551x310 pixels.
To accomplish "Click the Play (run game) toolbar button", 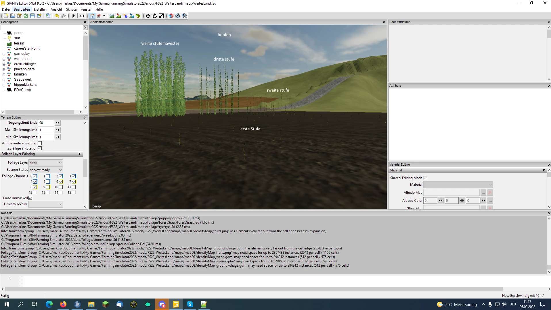I will [x=74, y=16].
